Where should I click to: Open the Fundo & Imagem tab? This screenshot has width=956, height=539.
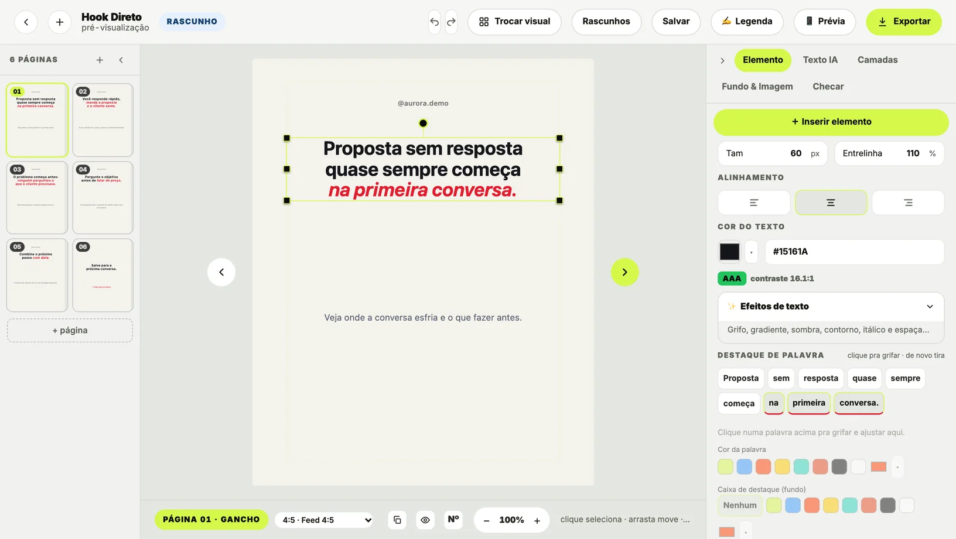click(x=757, y=86)
